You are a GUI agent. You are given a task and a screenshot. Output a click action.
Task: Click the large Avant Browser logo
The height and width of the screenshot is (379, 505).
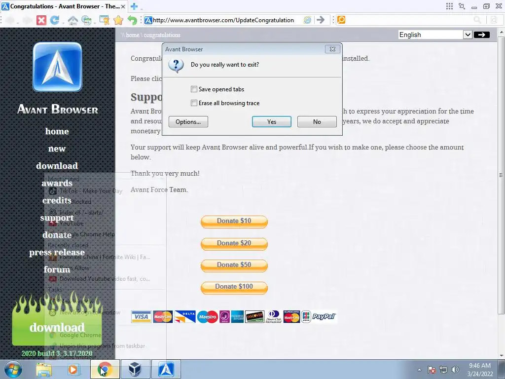pos(57,67)
